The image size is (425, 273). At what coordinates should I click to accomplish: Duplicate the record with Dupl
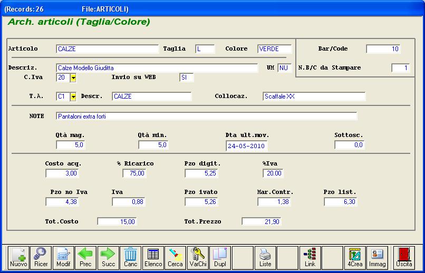pos(220,258)
